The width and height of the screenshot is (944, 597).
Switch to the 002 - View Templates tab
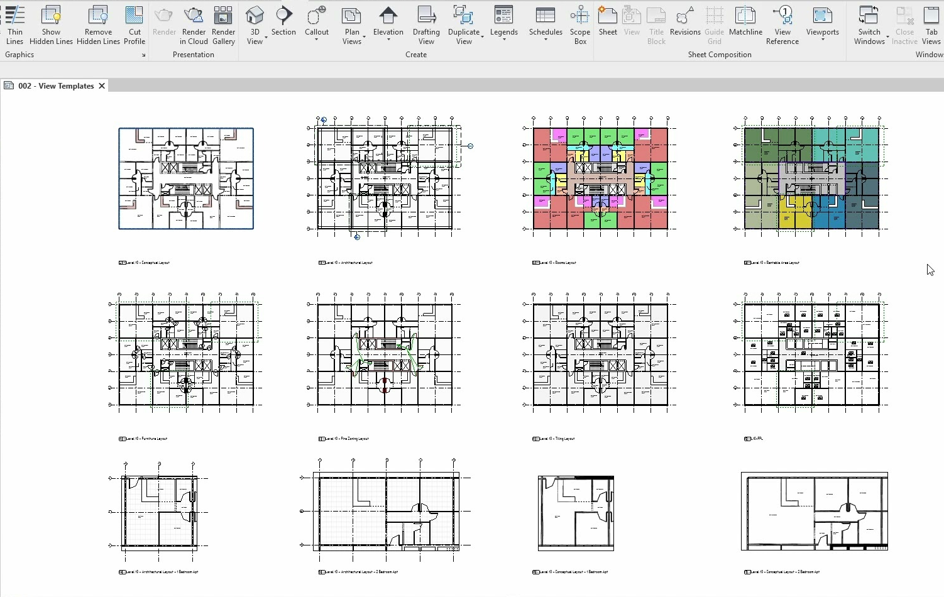(x=56, y=86)
